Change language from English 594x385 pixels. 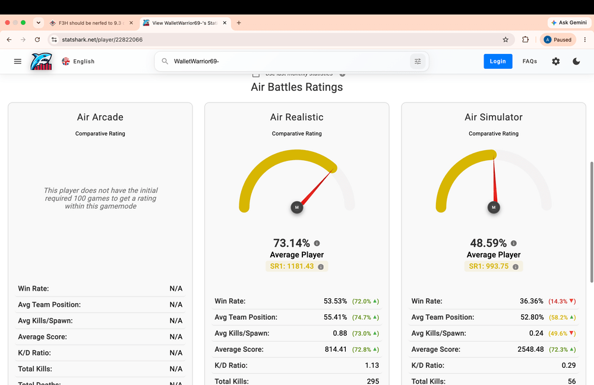[x=78, y=61]
